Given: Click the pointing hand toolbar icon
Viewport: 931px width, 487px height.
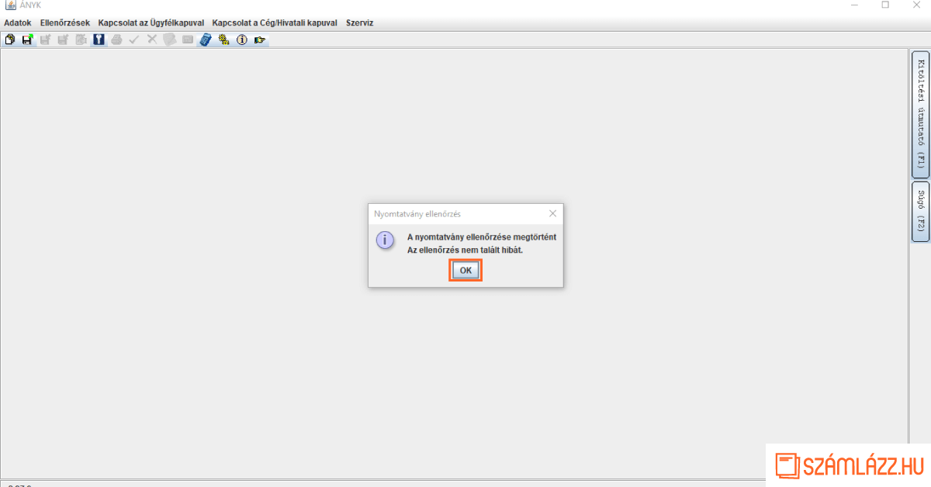Looking at the screenshot, I should pyautogui.click(x=260, y=40).
